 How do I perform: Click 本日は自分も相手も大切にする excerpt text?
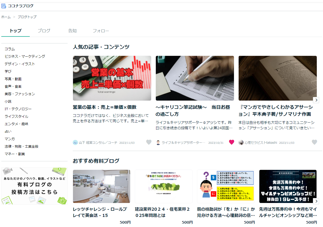[x=276, y=125]
